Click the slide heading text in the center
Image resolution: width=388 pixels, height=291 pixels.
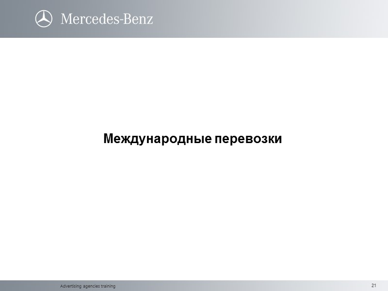point(192,139)
